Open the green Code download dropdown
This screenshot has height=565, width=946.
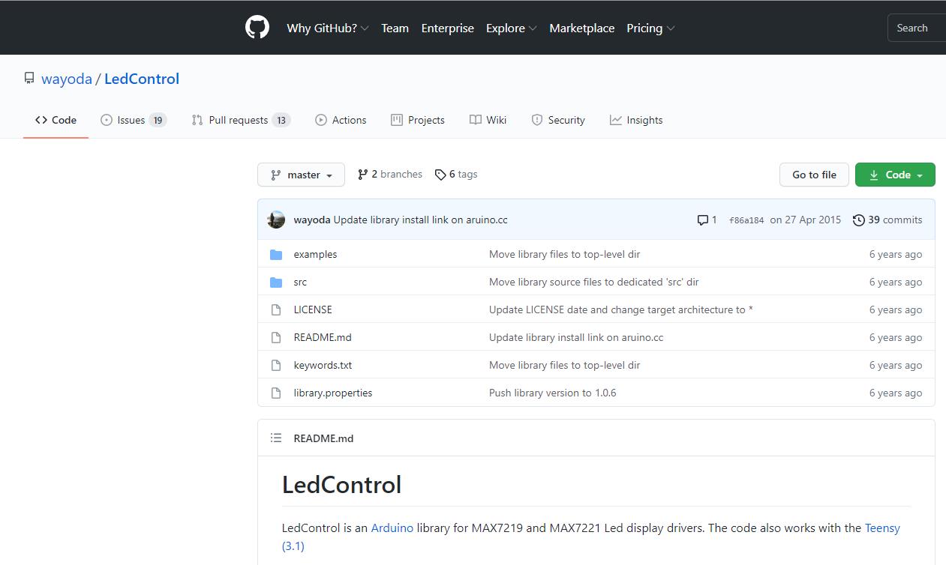coord(895,175)
